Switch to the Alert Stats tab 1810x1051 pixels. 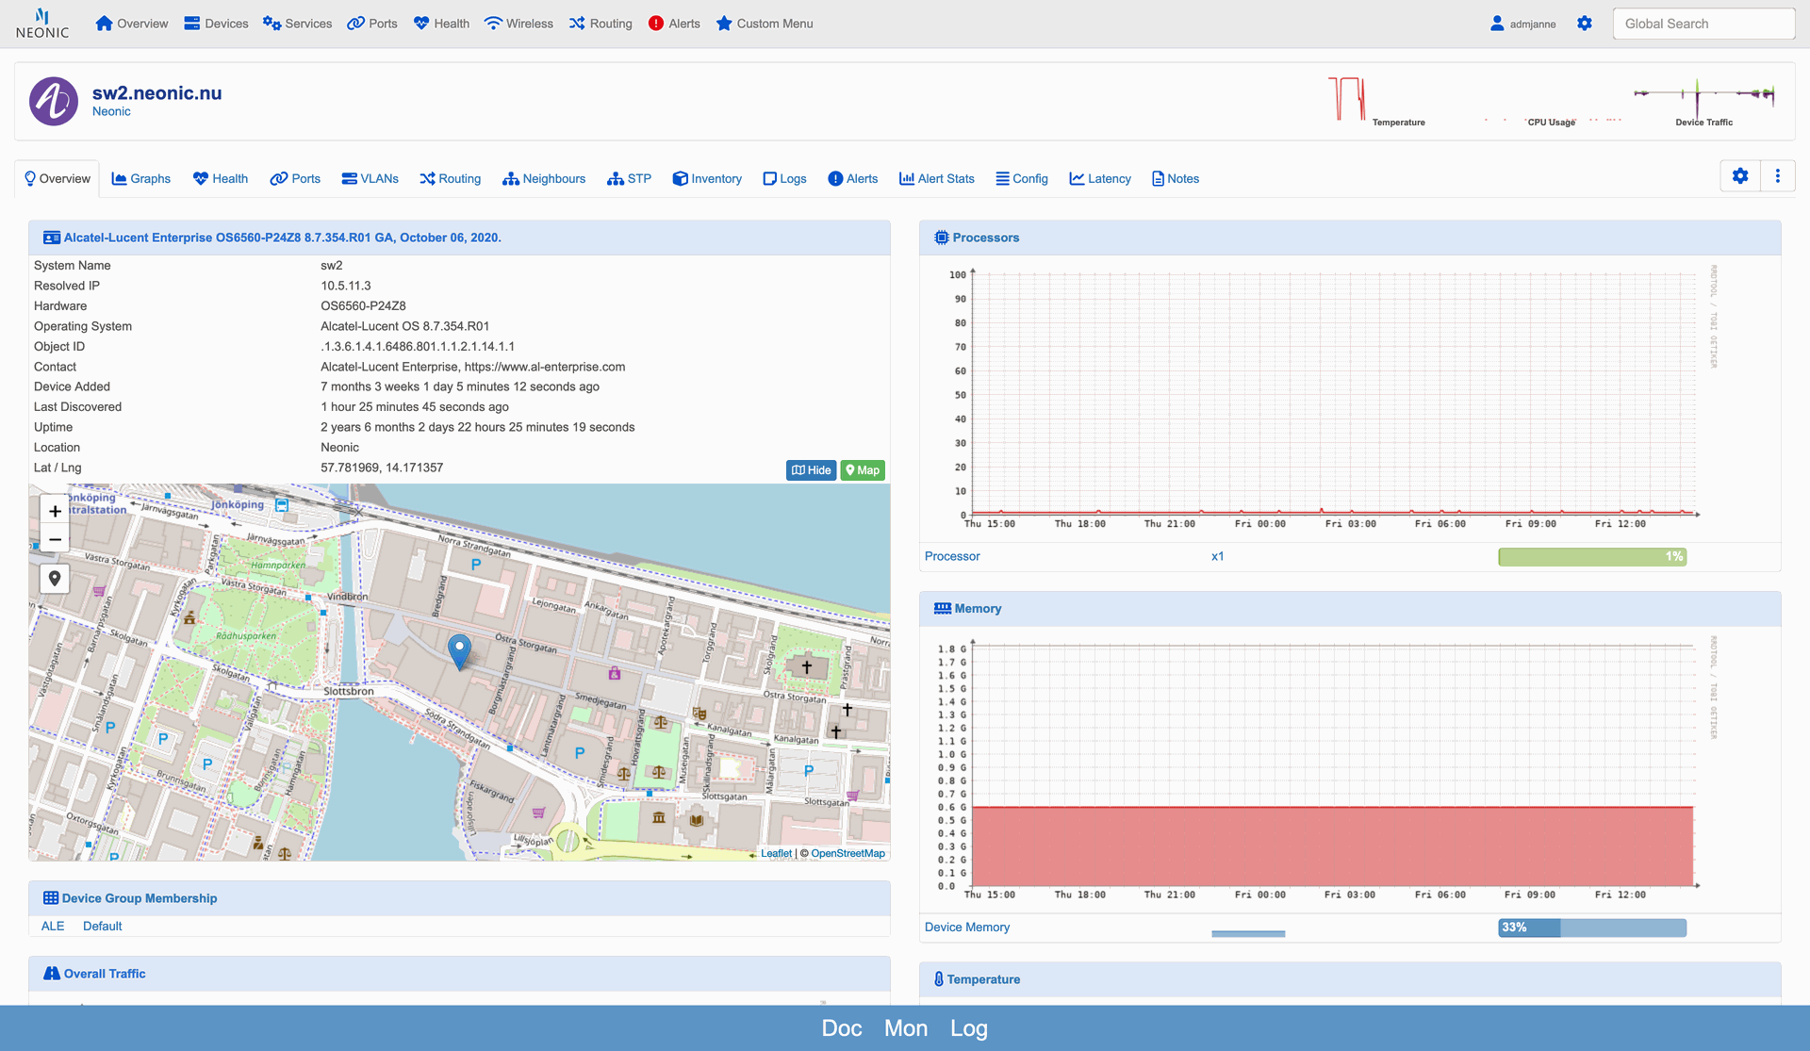tap(937, 178)
